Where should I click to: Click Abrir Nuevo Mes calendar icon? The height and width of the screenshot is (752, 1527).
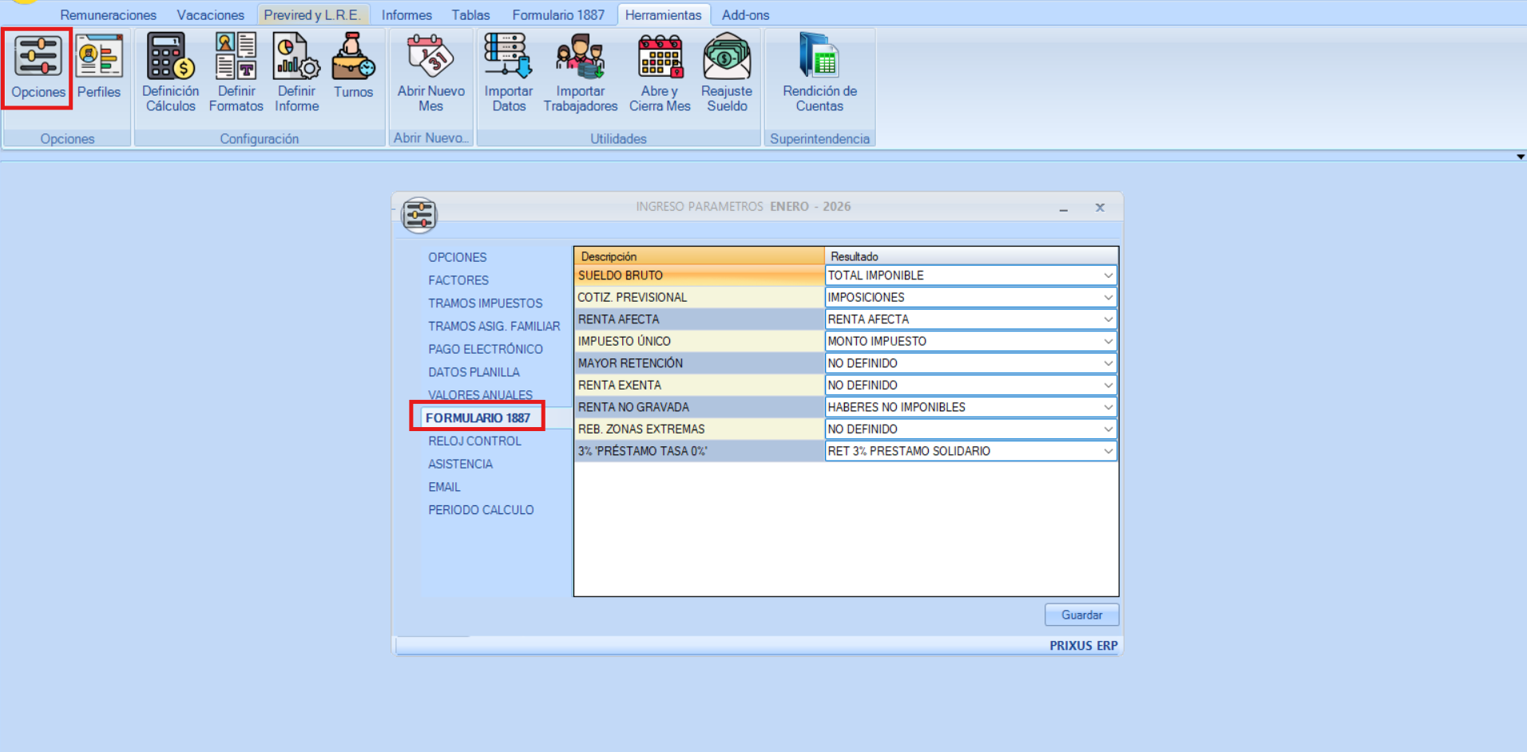pos(430,57)
